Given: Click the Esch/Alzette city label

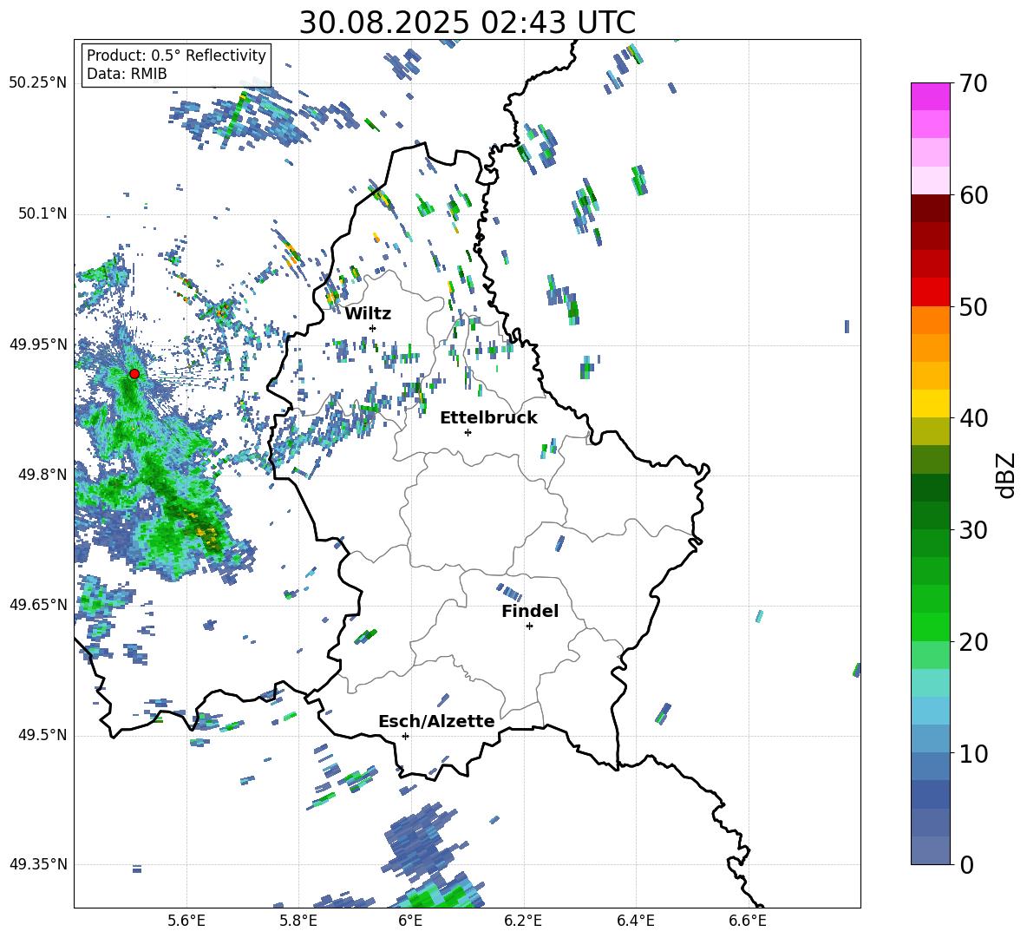Looking at the screenshot, I should click(436, 721).
